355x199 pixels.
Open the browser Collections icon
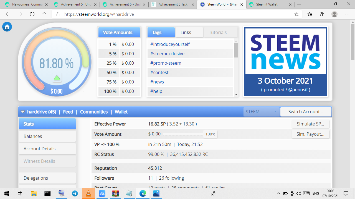click(322, 14)
